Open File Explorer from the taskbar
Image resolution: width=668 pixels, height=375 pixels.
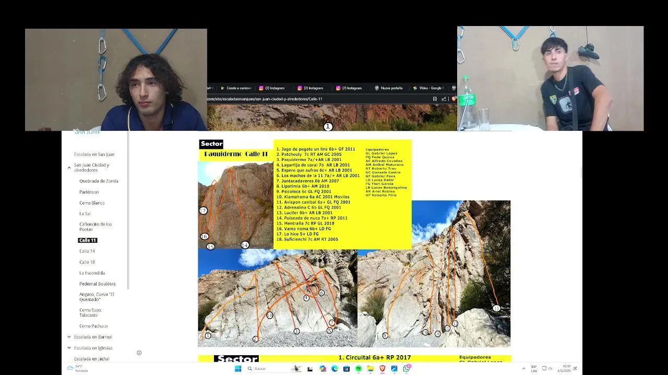[x=371, y=369]
